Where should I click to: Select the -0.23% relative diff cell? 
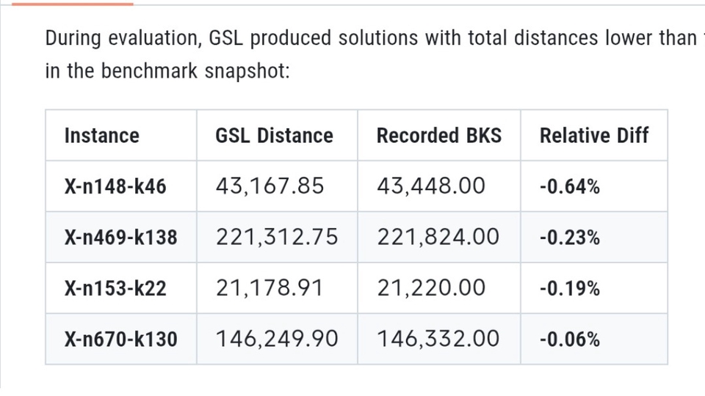569,237
